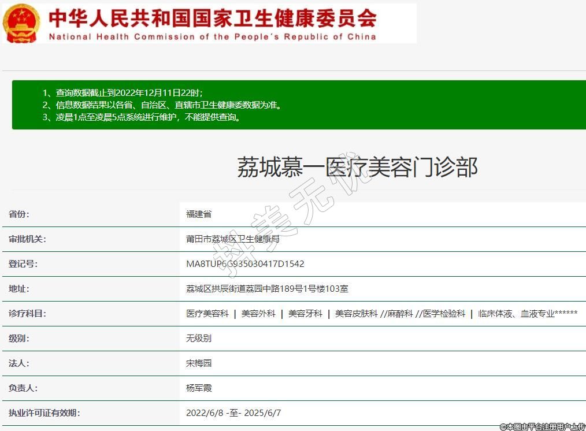Click the 福建省 province value
Viewport: 586px width, 431px height.
coord(199,214)
